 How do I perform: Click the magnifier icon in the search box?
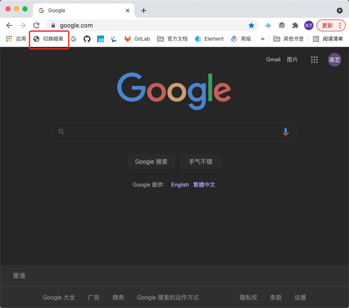[x=61, y=132]
